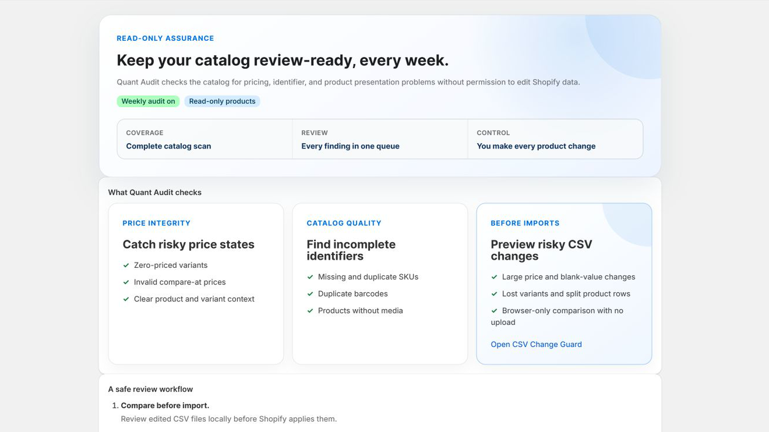Click the Read-only products badge
The image size is (769, 432).
pos(222,101)
